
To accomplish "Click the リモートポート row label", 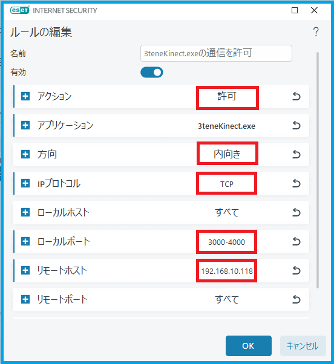I will tap(62, 299).
